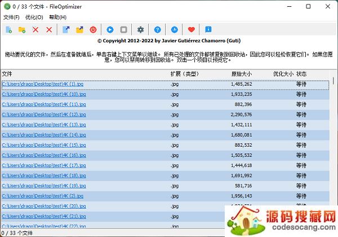Click the original size value 1,933,235
Screen dimensions: 338x237
click(242, 94)
